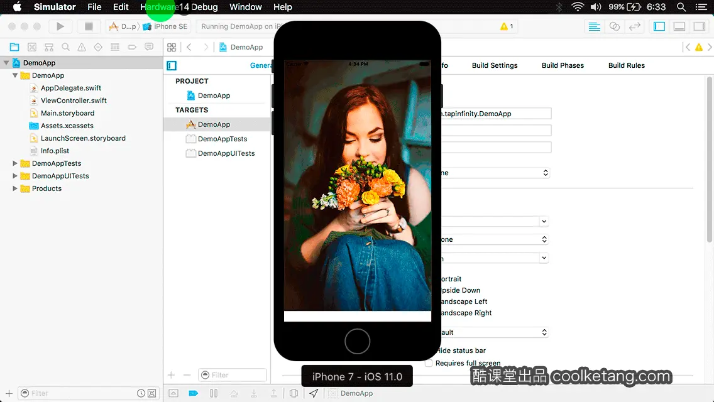Switch to the Build Settings tab

point(495,65)
